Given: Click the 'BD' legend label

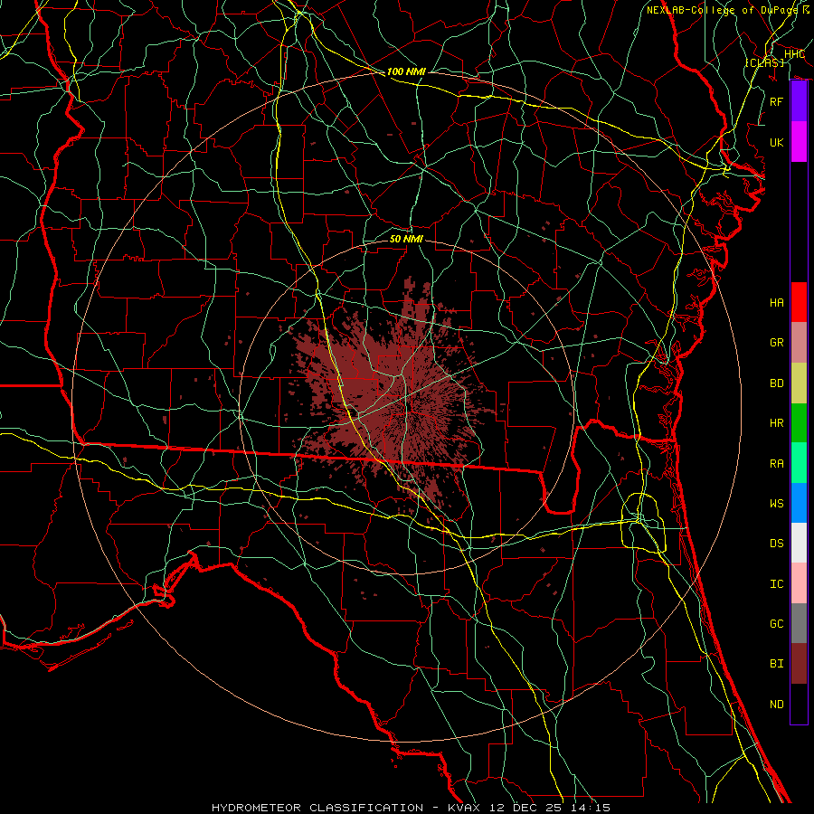Looking at the screenshot, I should [x=776, y=383].
